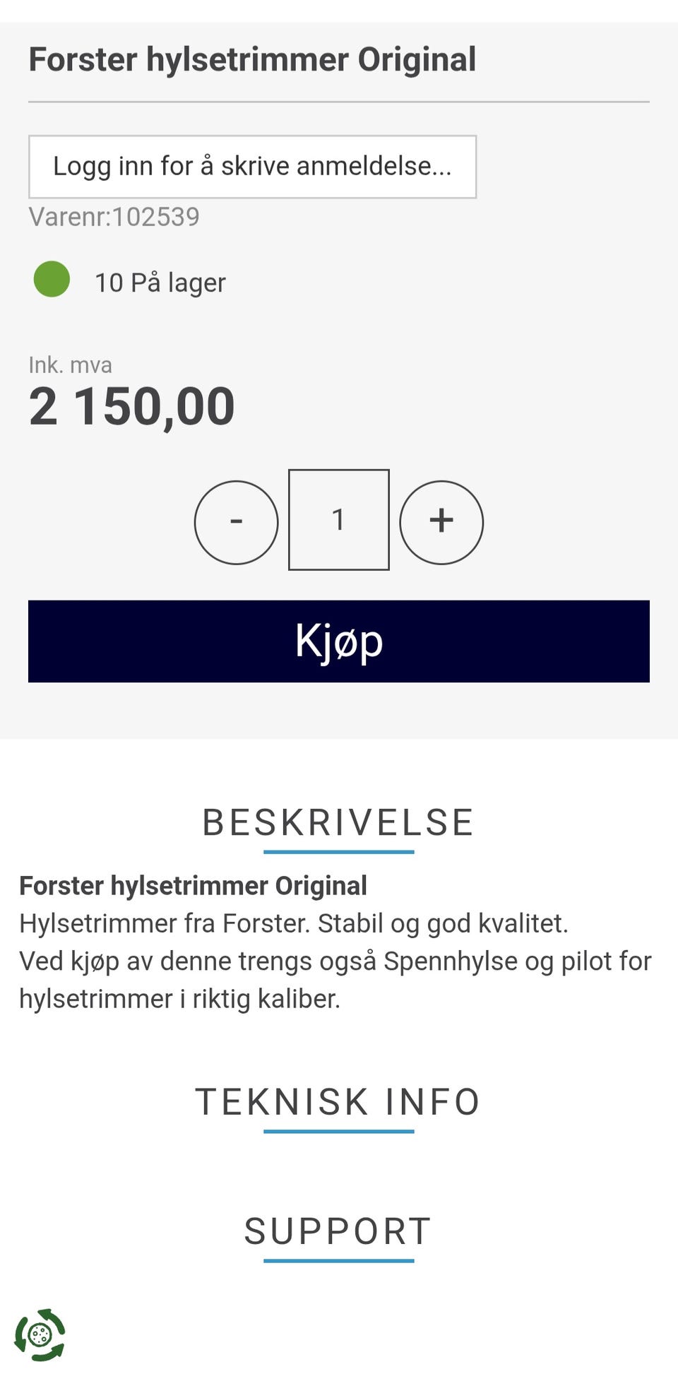The width and height of the screenshot is (678, 1374).
Task: Expand the TEKNISK INFO section
Action: click(338, 1102)
